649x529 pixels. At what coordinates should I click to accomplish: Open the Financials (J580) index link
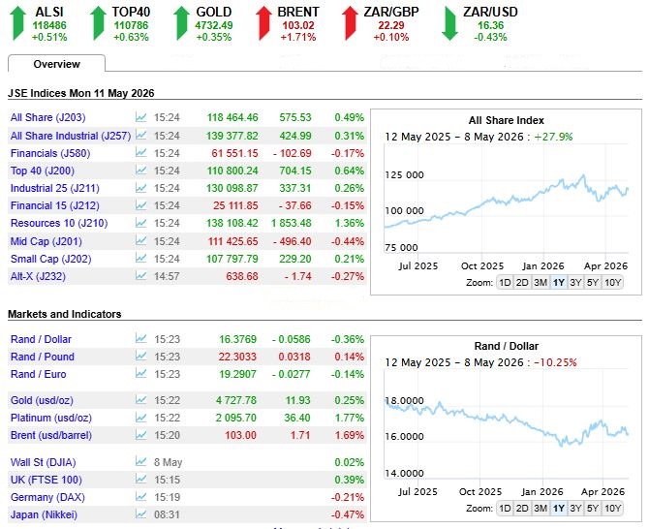coord(50,153)
